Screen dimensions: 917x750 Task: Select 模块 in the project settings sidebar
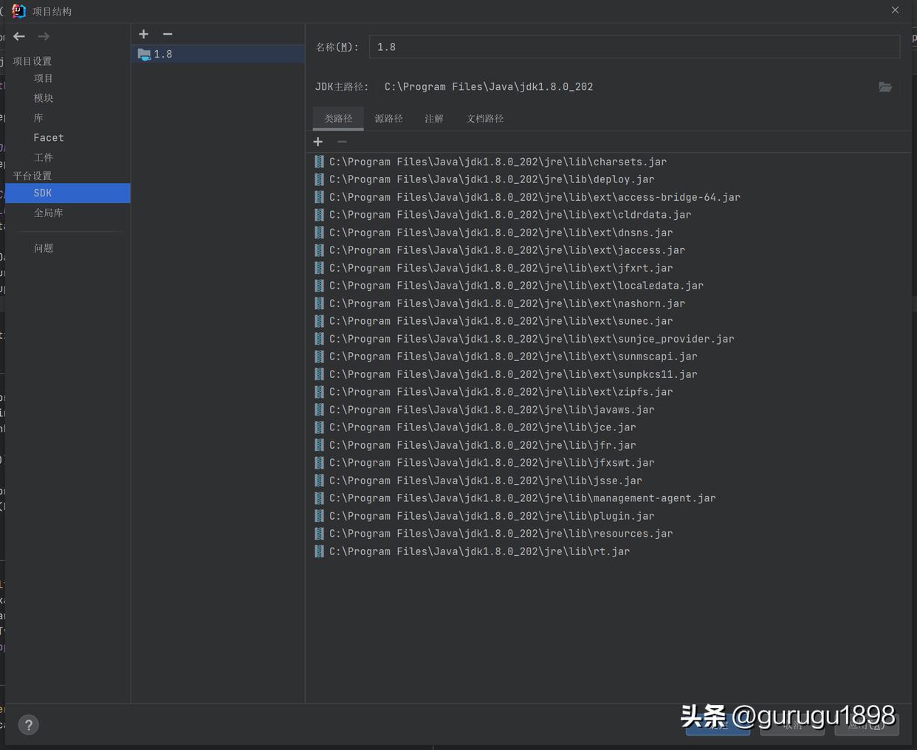point(43,97)
